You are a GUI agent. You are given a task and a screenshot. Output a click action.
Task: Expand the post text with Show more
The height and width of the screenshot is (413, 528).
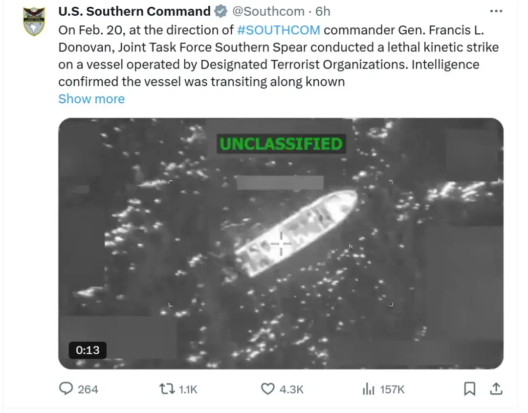91,99
